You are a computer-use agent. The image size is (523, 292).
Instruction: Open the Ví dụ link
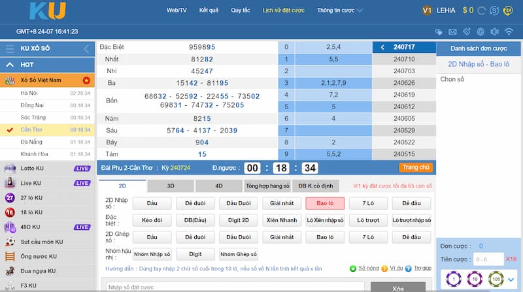[x=396, y=268]
